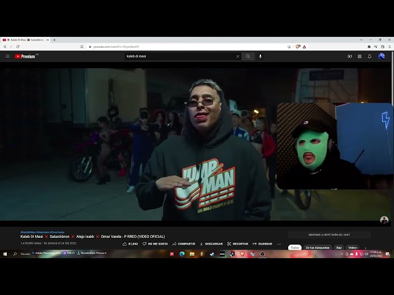The width and height of the screenshot is (394, 295).
Task: Start voice search with microphone icon
Action: coord(260,57)
